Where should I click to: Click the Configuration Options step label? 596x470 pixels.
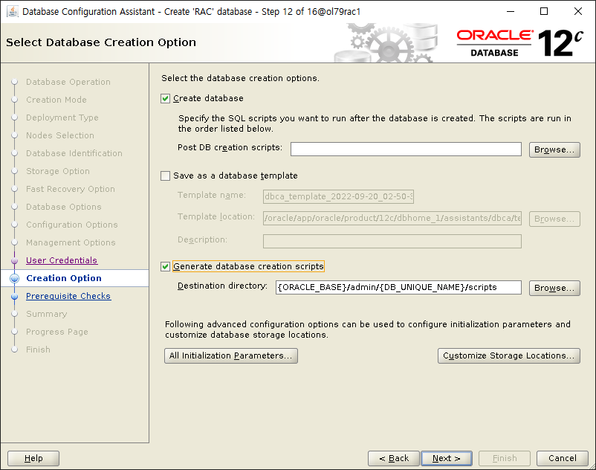click(72, 225)
